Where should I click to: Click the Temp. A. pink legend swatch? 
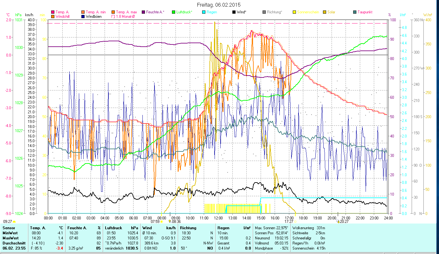click(52, 12)
